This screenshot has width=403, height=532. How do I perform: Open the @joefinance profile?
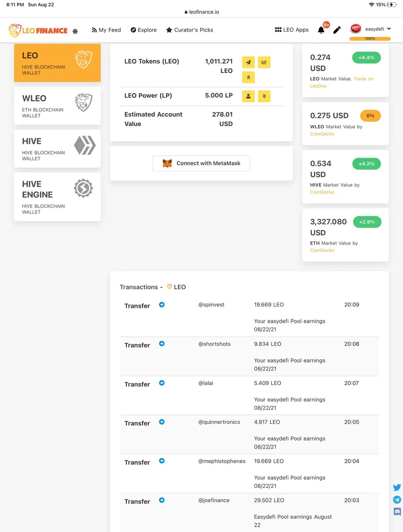coord(214,500)
